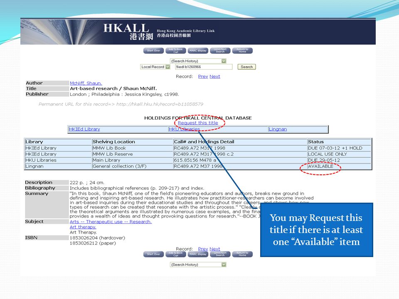Click the MMW Lib Reserve shelving location
399x299 pixels.
pos(113,154)
